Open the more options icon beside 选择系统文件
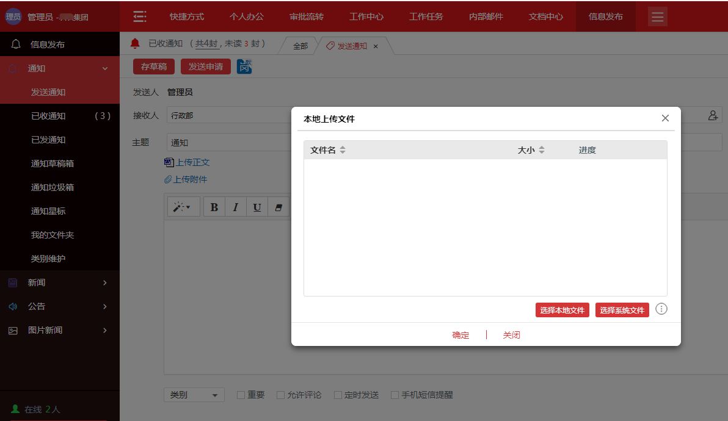The height and width of the screenshot is (421, 728). click(x=661, y=309)
